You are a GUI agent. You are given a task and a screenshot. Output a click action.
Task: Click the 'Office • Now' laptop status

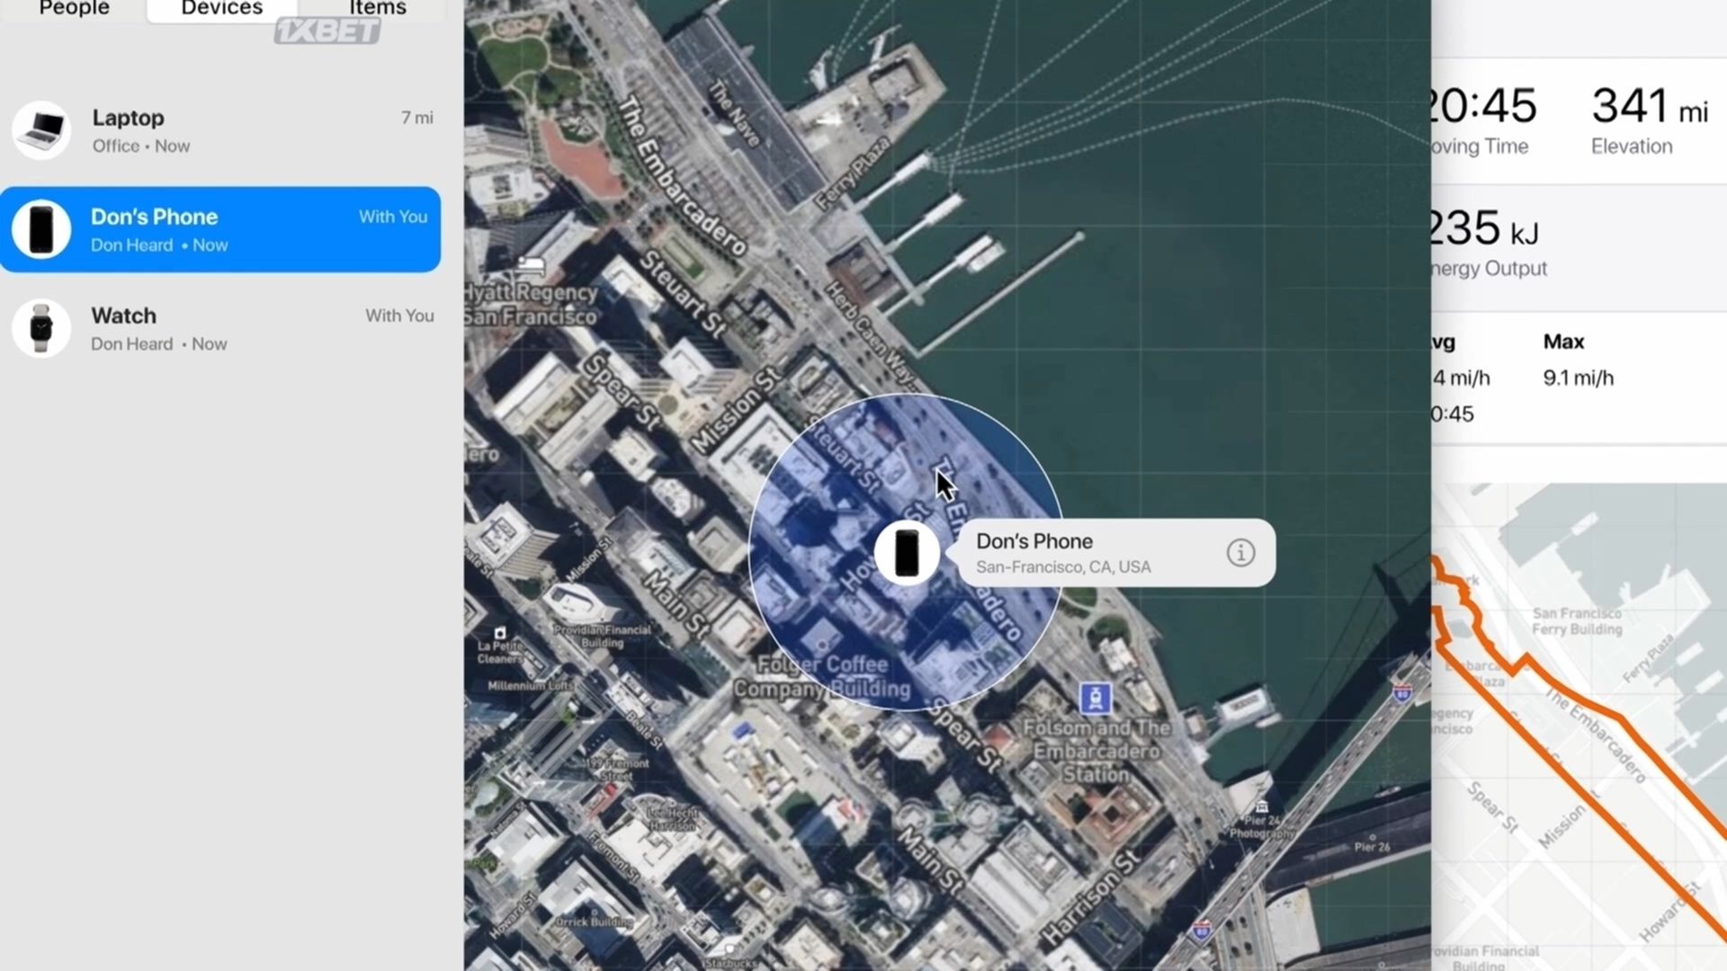(141, 146)
